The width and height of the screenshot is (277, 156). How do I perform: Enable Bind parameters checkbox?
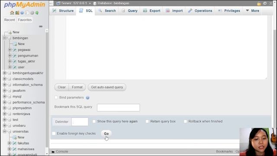point(56,97)
